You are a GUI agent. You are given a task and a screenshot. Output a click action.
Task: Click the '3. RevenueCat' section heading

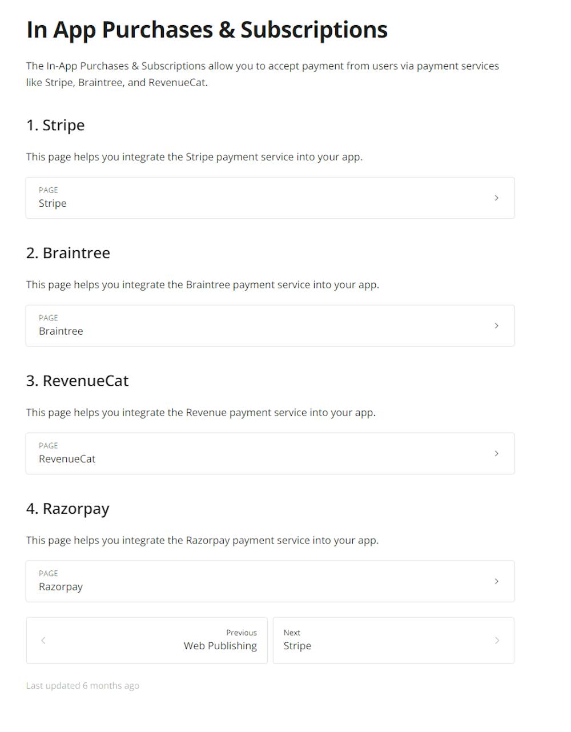pyautogui.click(x=77, y=381)
